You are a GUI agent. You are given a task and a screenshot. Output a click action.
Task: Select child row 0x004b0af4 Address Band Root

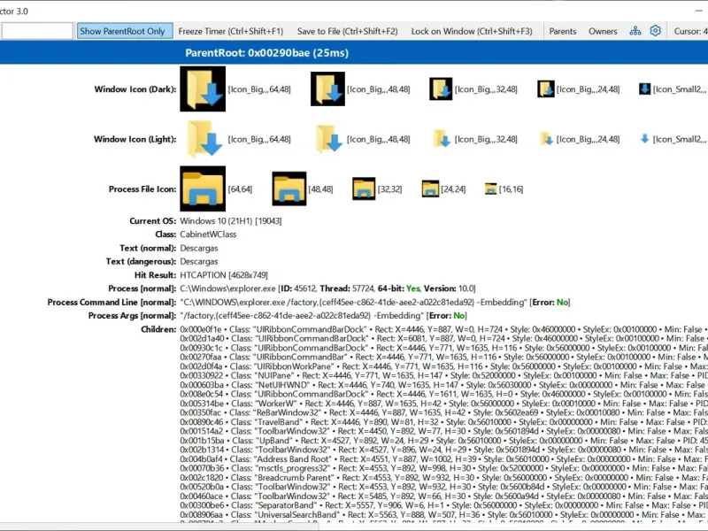(x=444, y=459)
